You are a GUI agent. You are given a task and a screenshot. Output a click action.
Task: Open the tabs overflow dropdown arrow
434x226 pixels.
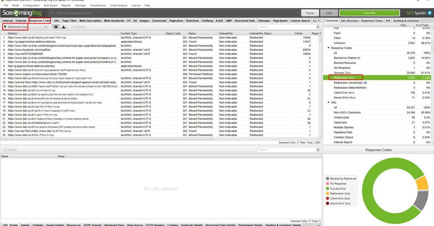(x=318, y=21)
